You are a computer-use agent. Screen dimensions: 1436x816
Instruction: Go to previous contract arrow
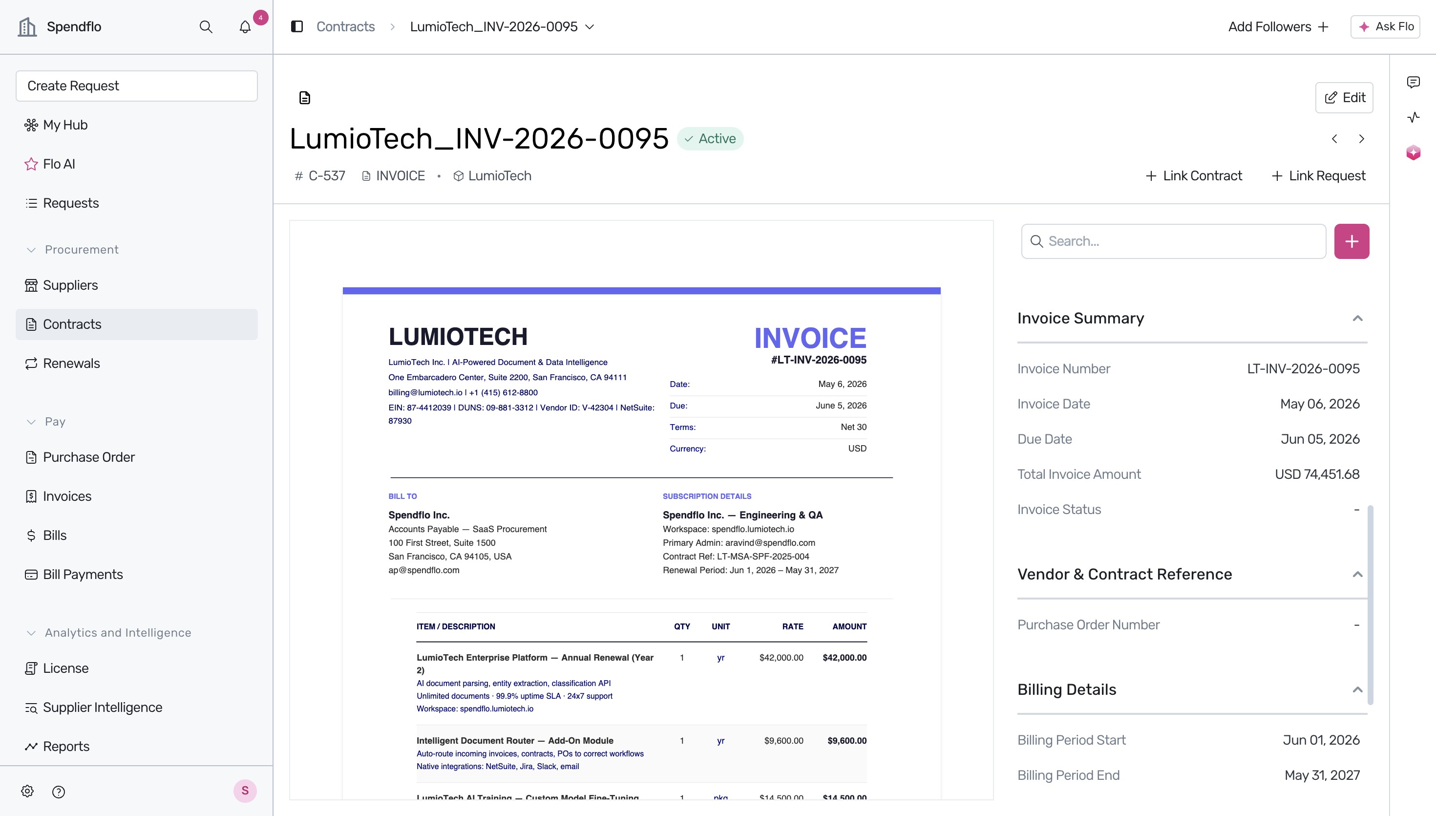point(1334,139)
